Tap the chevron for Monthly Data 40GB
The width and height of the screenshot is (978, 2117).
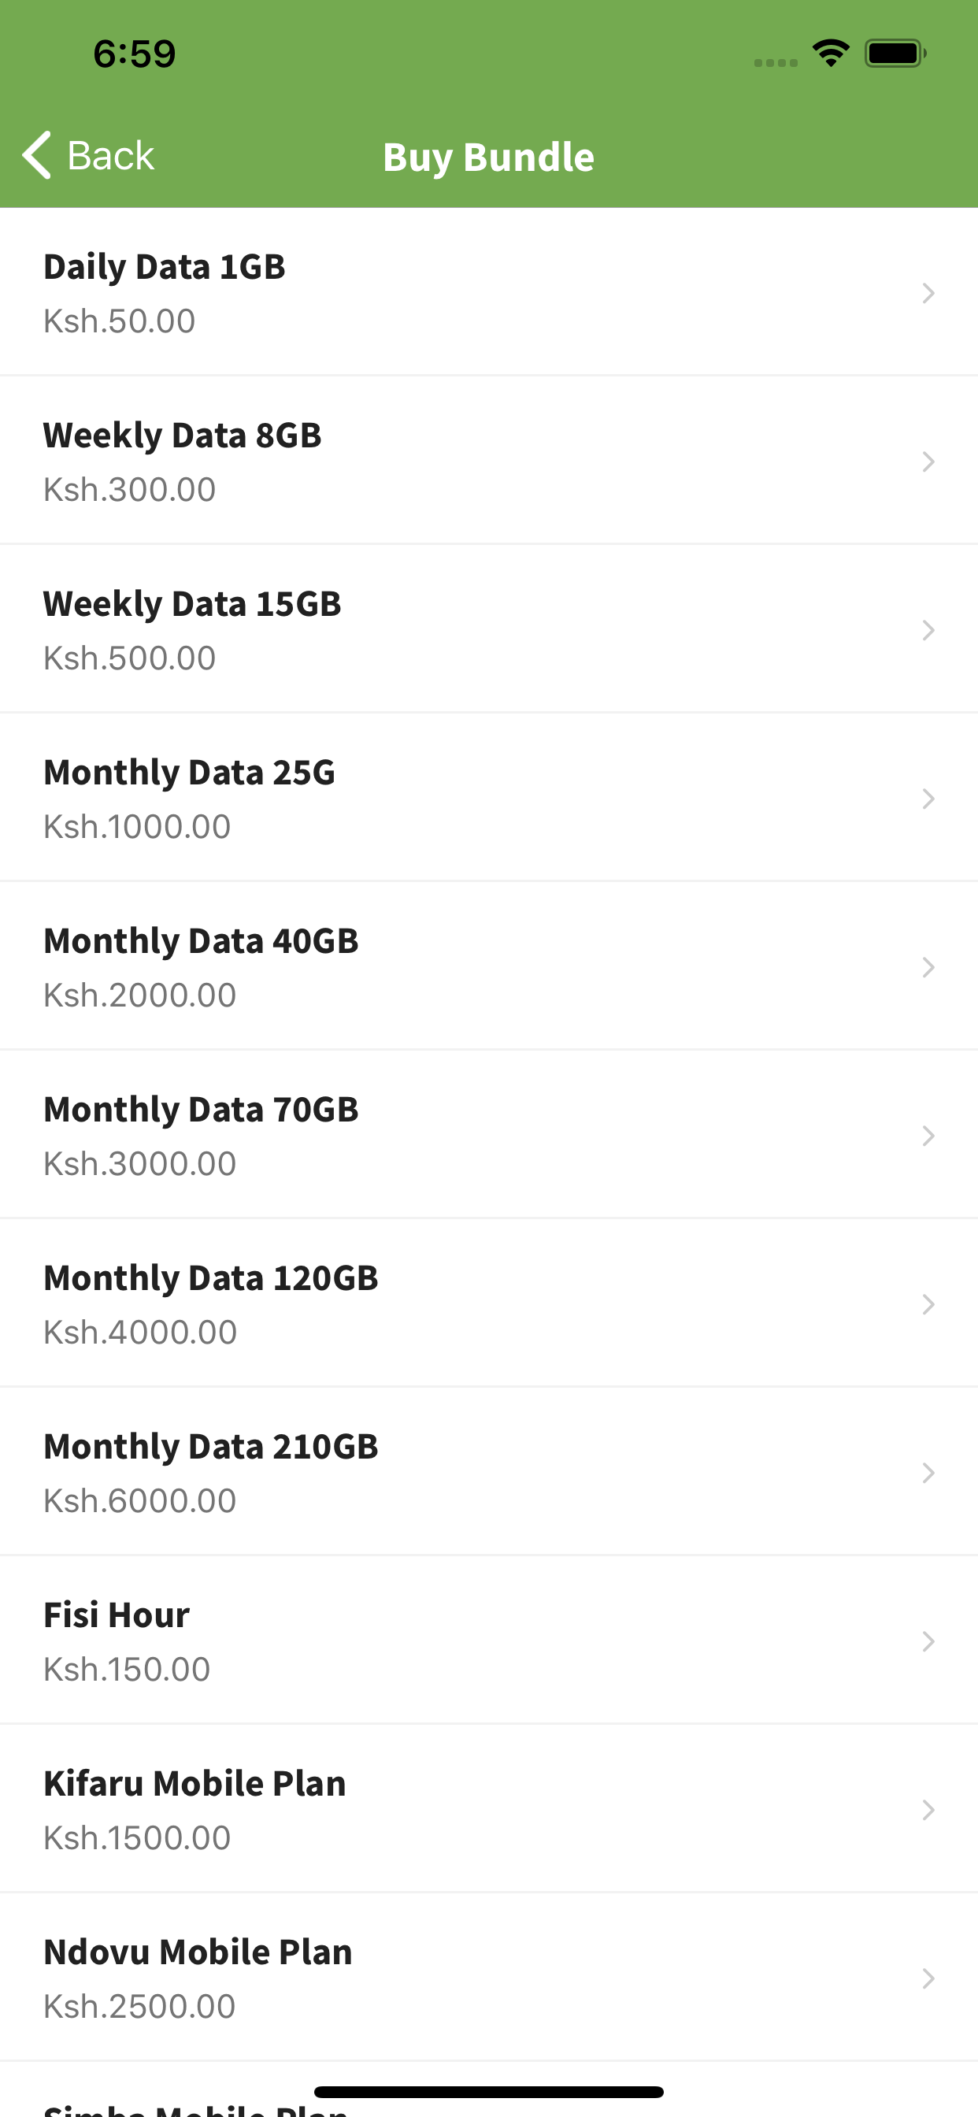[928, 967]
